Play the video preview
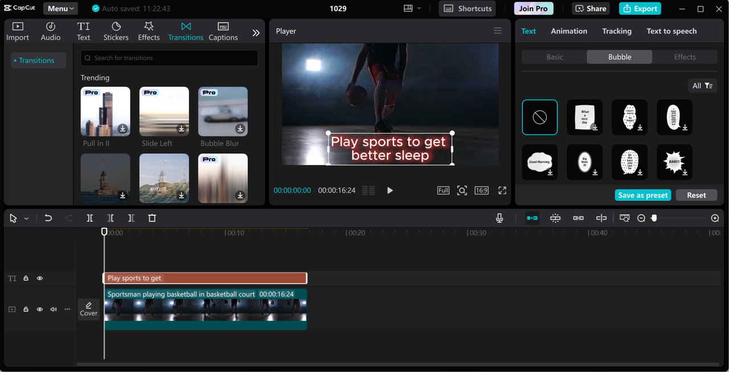 tap(390, 190)
